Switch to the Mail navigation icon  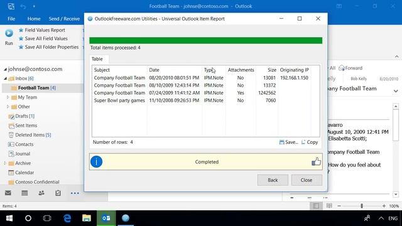8,193
